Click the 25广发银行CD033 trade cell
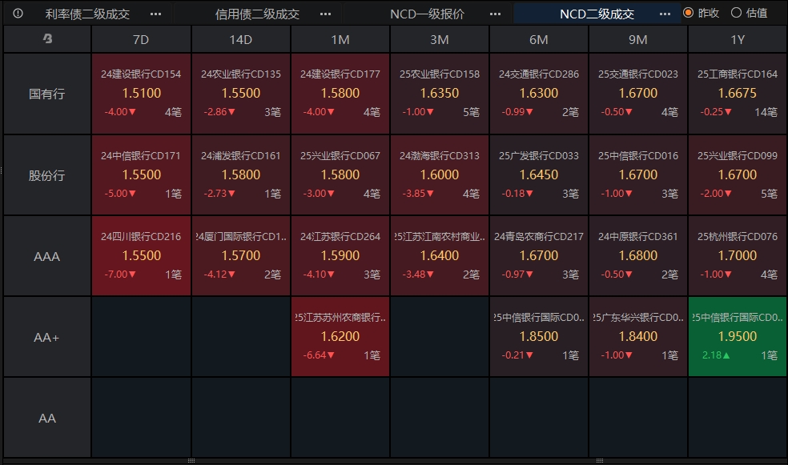 (539, 175)
